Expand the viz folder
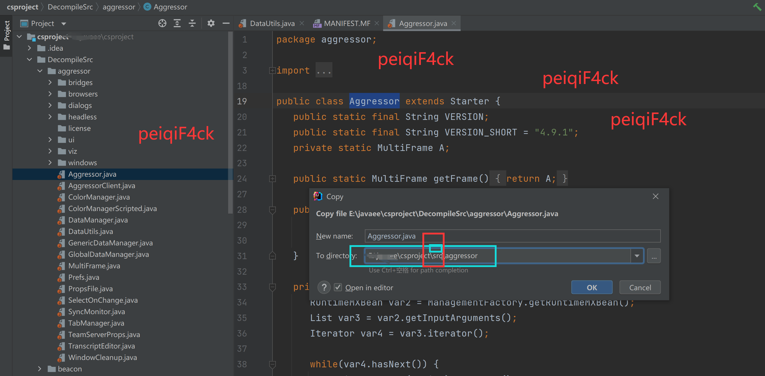 50,151
